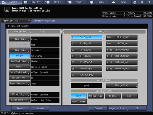Switch to the COPY tab
153x115 pixels.
(99, 2)
